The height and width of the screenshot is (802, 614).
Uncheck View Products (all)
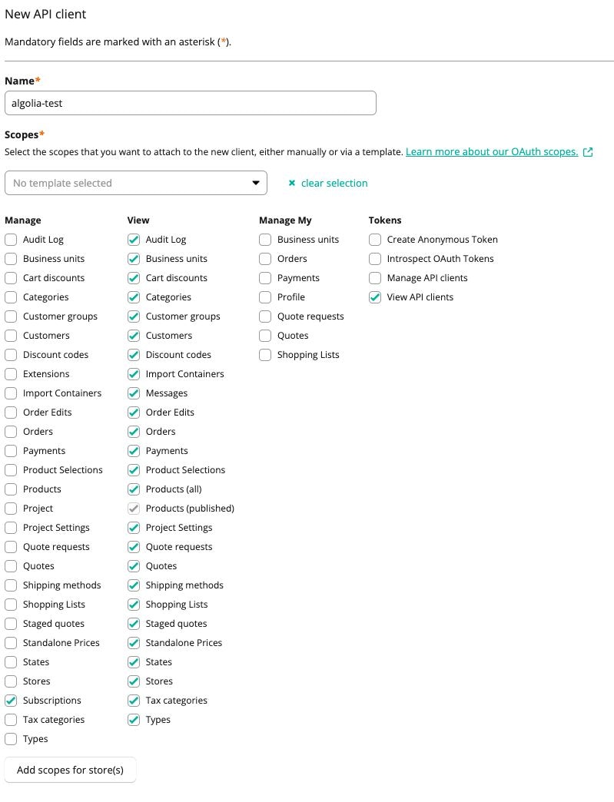134,489
